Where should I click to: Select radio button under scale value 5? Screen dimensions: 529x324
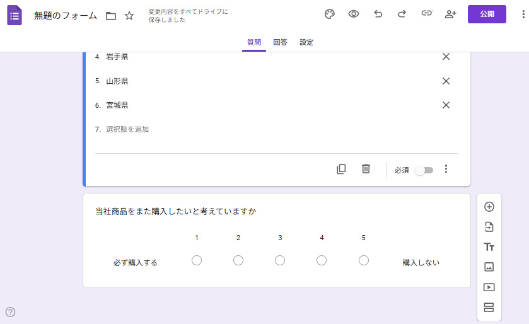coord(363,260)
